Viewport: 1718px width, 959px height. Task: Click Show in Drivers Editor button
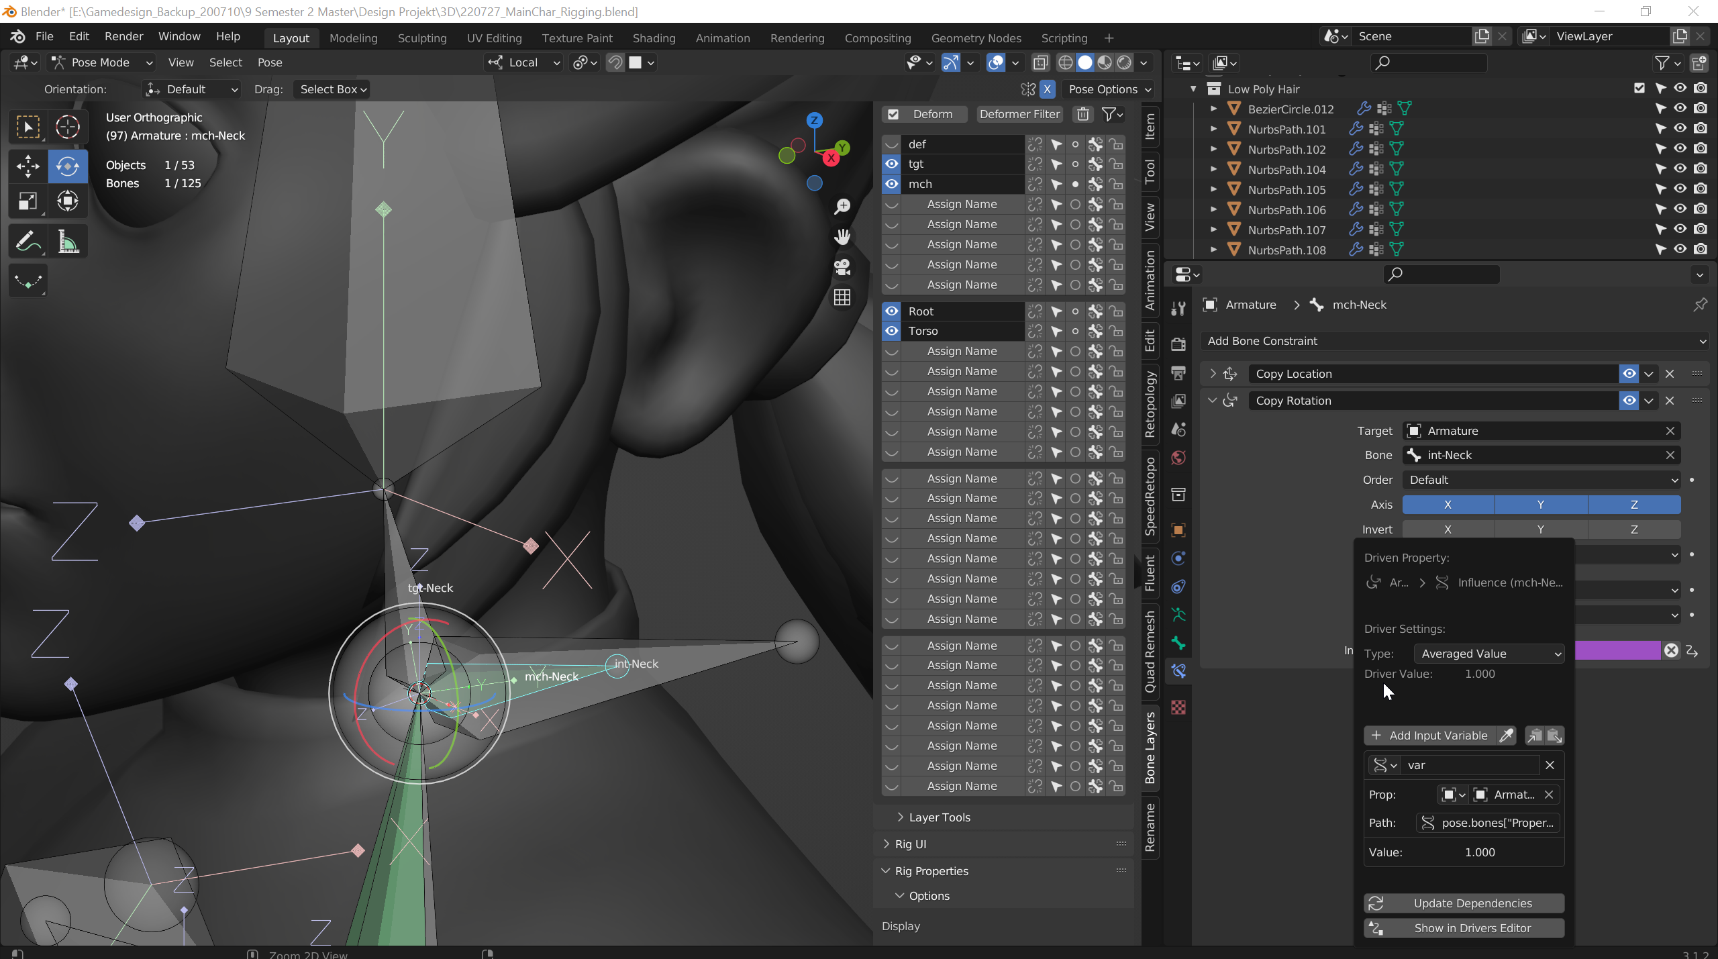(x=1472, y=927)
